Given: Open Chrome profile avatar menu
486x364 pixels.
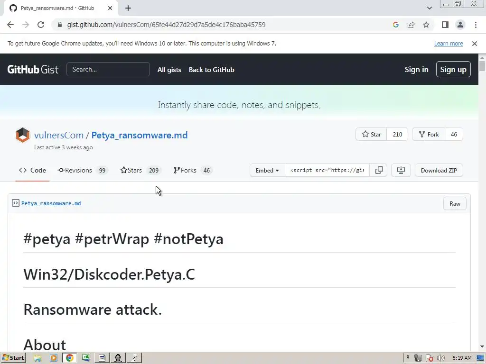Looking at the screenshot, I should click(x=460, y=25).
